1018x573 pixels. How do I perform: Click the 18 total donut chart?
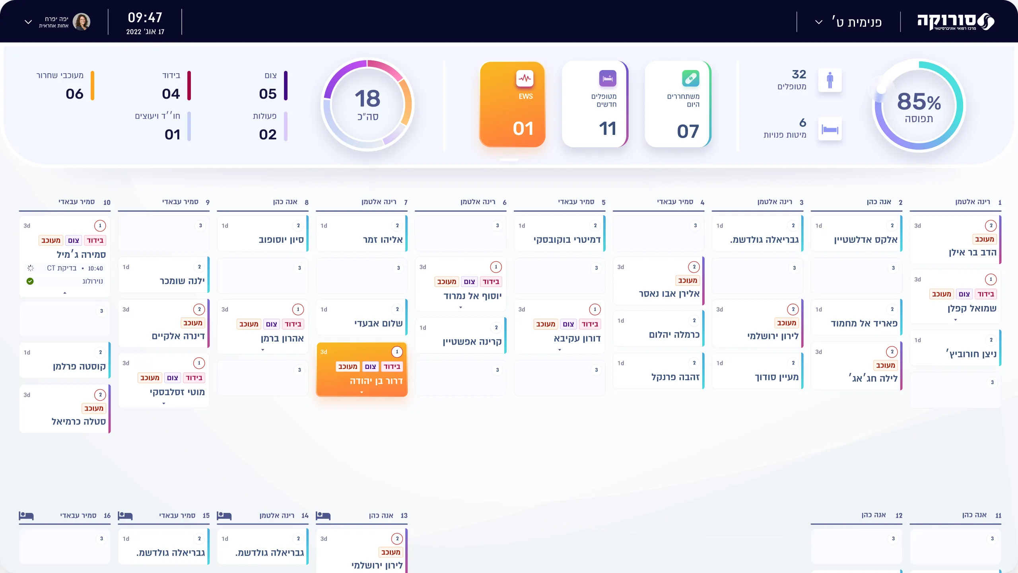pyautogui.click(x=367, y=105)
